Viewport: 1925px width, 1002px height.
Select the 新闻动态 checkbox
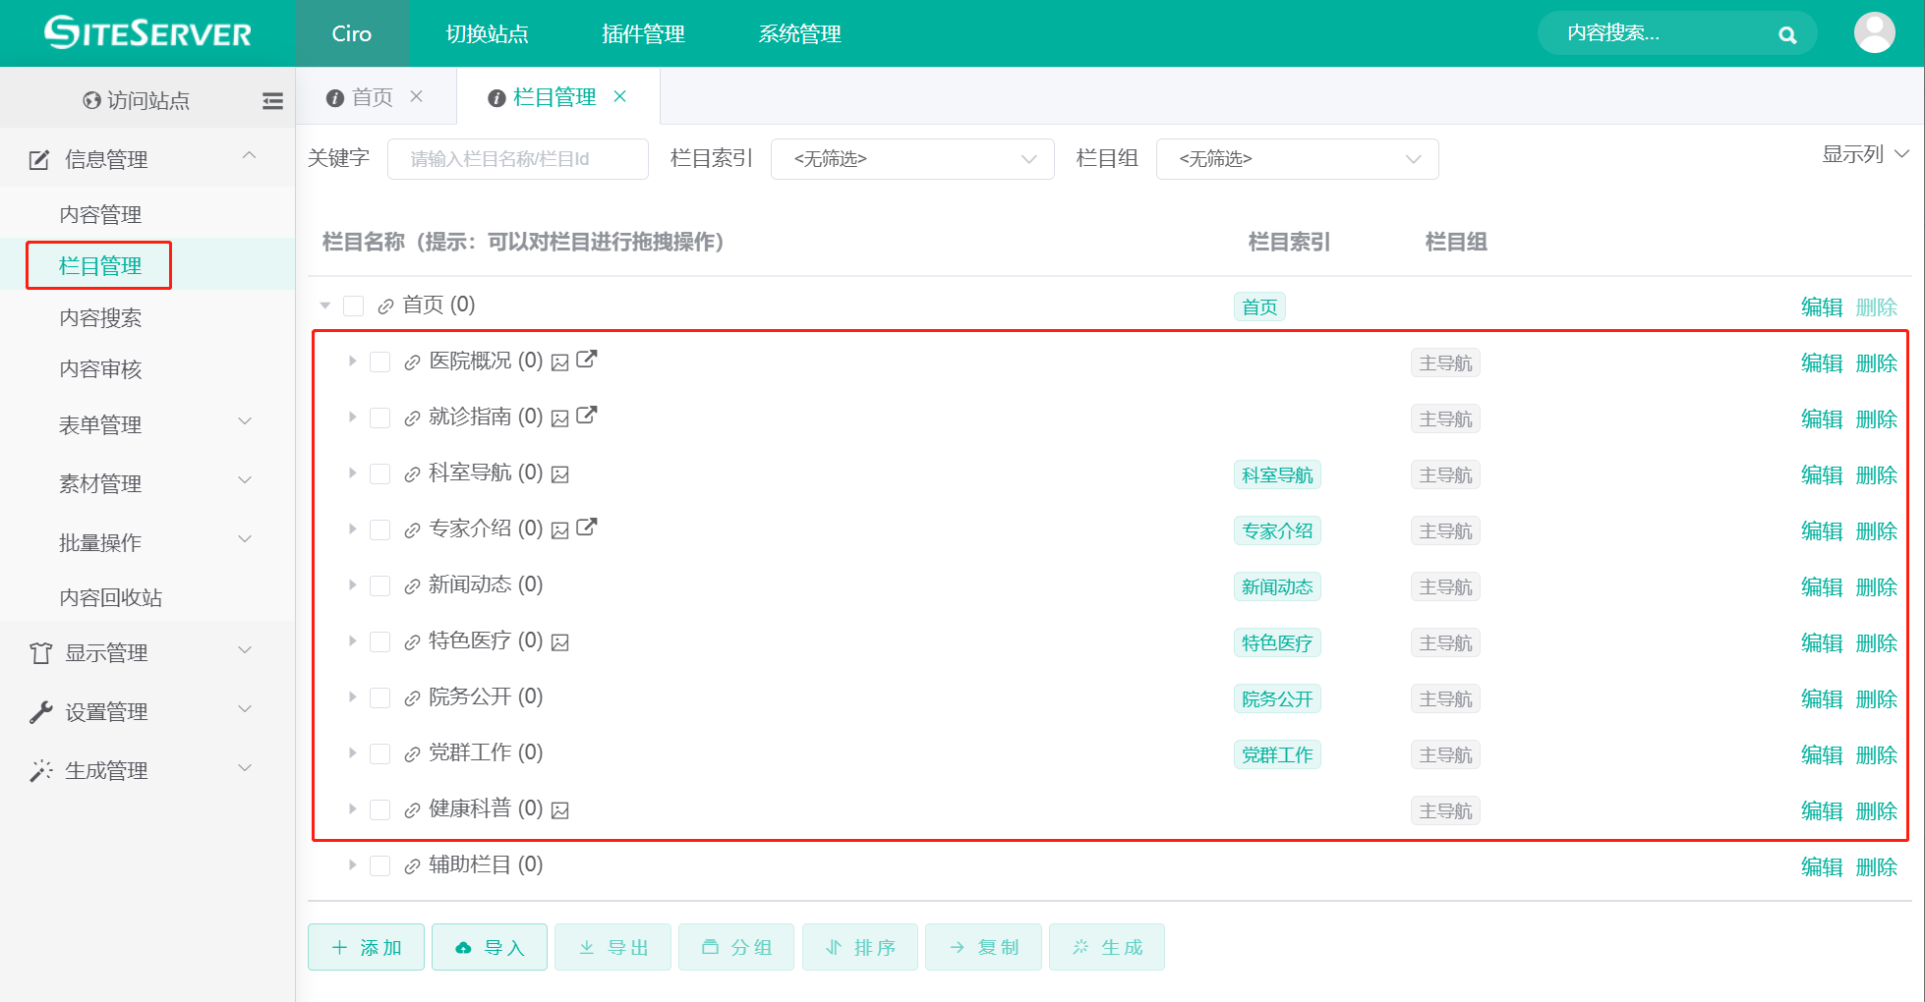(x=380, y=585)
